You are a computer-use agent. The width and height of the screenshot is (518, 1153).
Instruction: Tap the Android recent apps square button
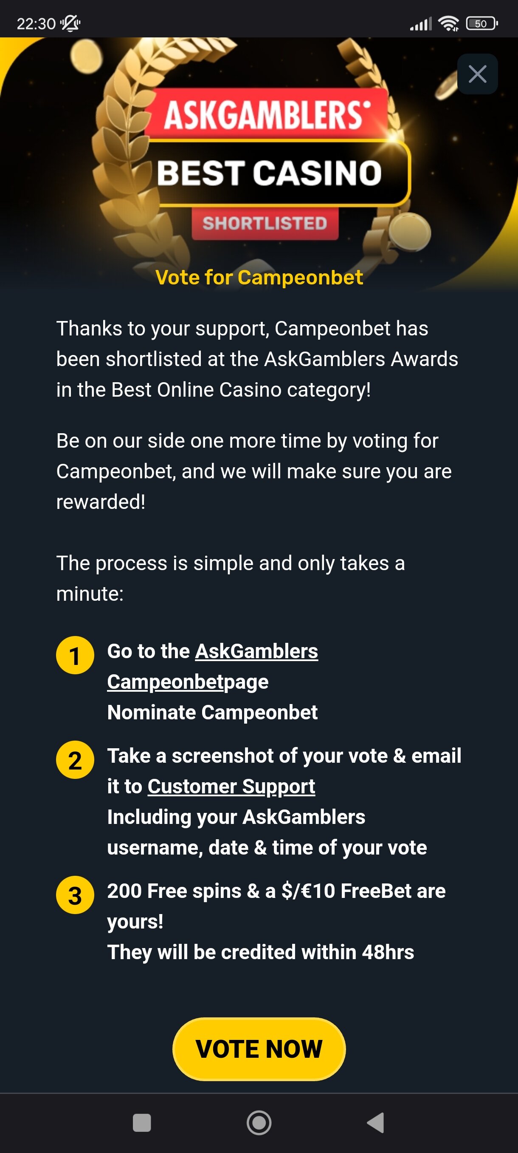pyautogui.click(x=142, y=1122)
